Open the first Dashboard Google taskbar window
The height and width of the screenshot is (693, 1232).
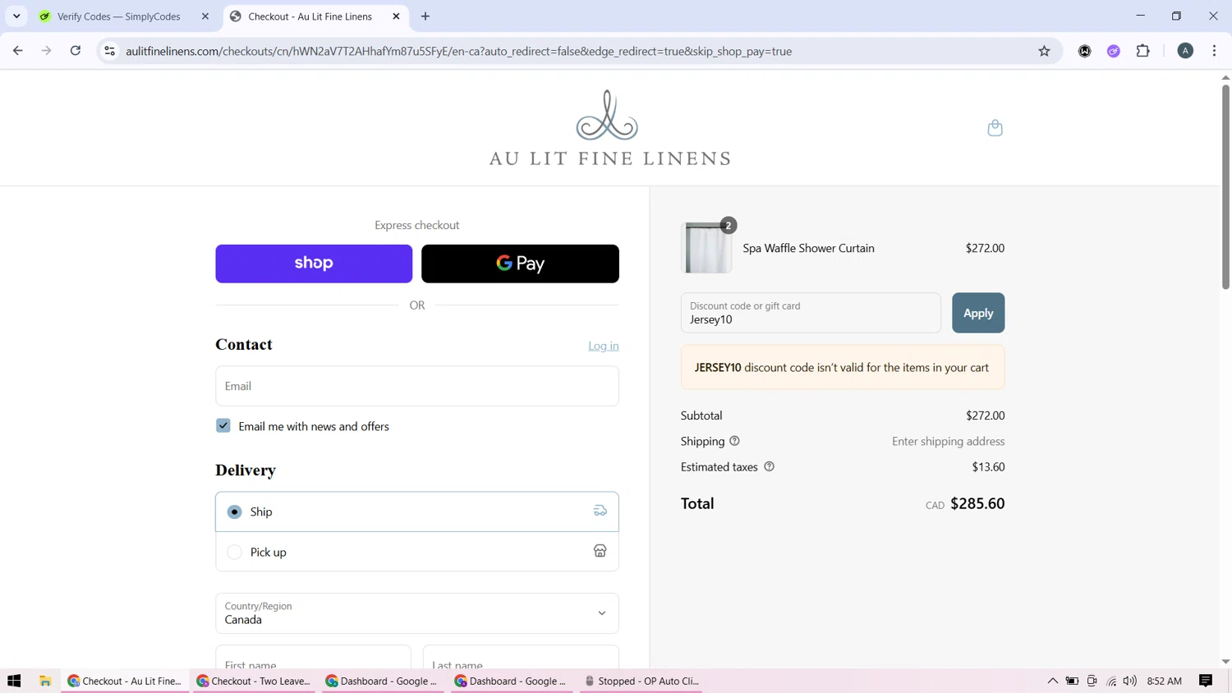pyautogui.click(x=382, y=681)
